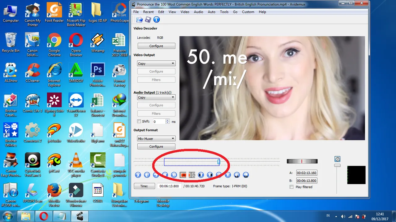396x222 pixels.
Task: Seek forward 60 seconds
Action: [246, 175]
